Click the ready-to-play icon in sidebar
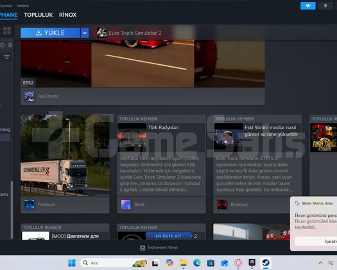Viewport: 337px width, 270px height. pos(10,45)
